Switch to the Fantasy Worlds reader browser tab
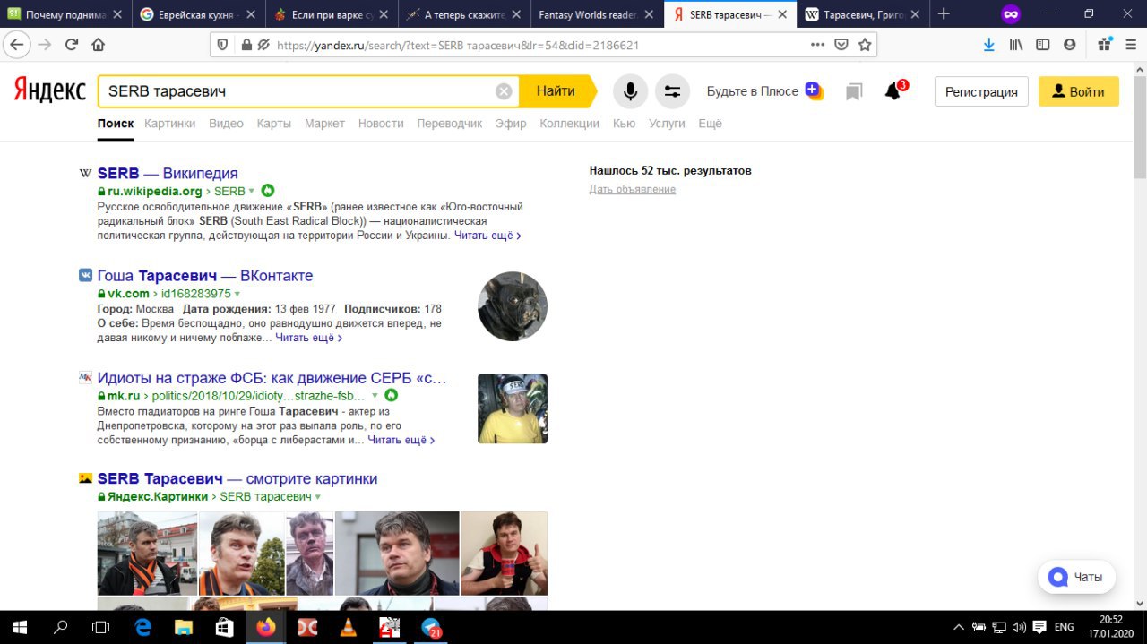This screenshot has height=644, width=1147. coord(596,14)
